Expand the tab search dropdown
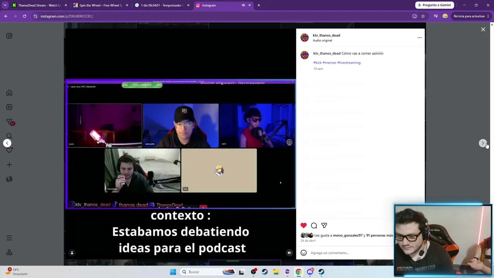The width and height of the screenshot is (494, 278). 5,5
